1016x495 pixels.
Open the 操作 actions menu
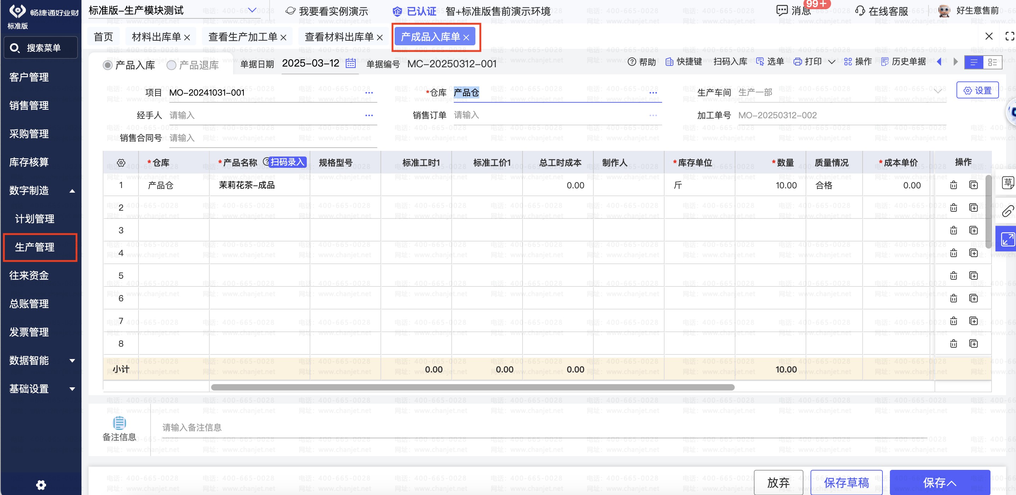coord(857,62)
